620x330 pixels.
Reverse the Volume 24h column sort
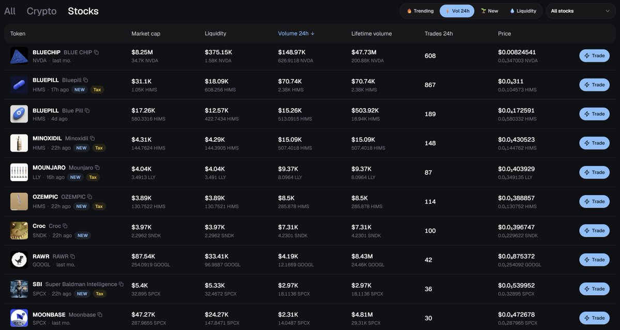296,34
